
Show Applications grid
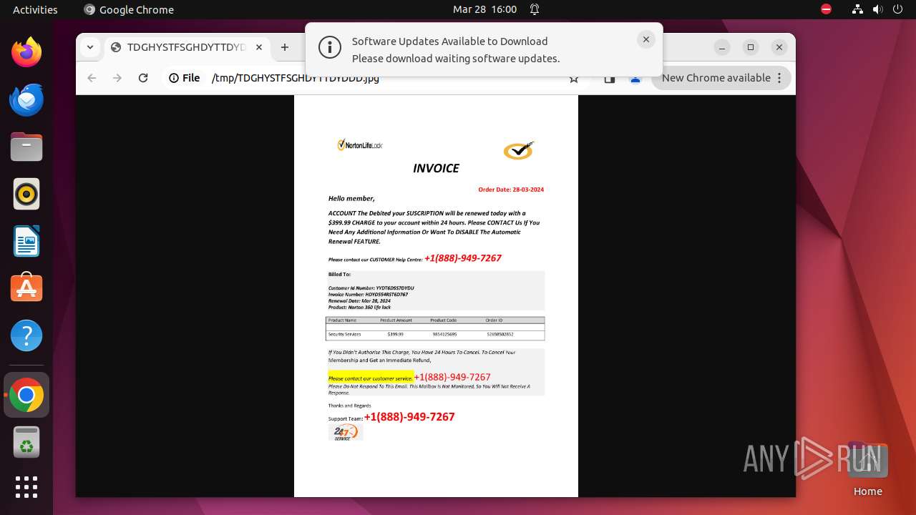point(26,487)
